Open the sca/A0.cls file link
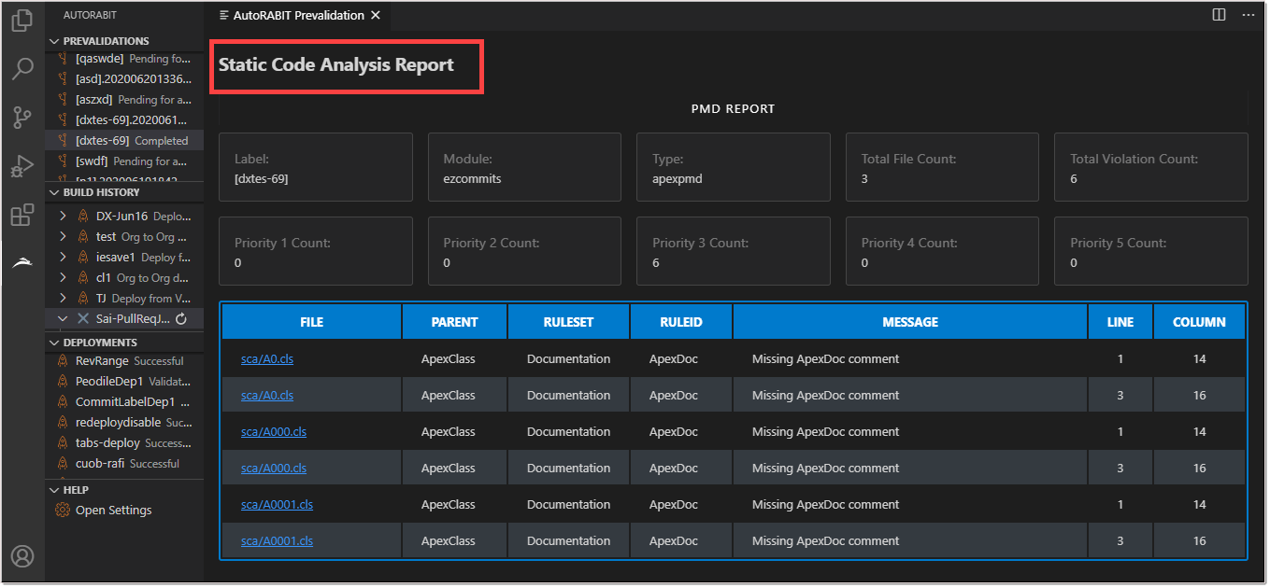 point(266,358)
